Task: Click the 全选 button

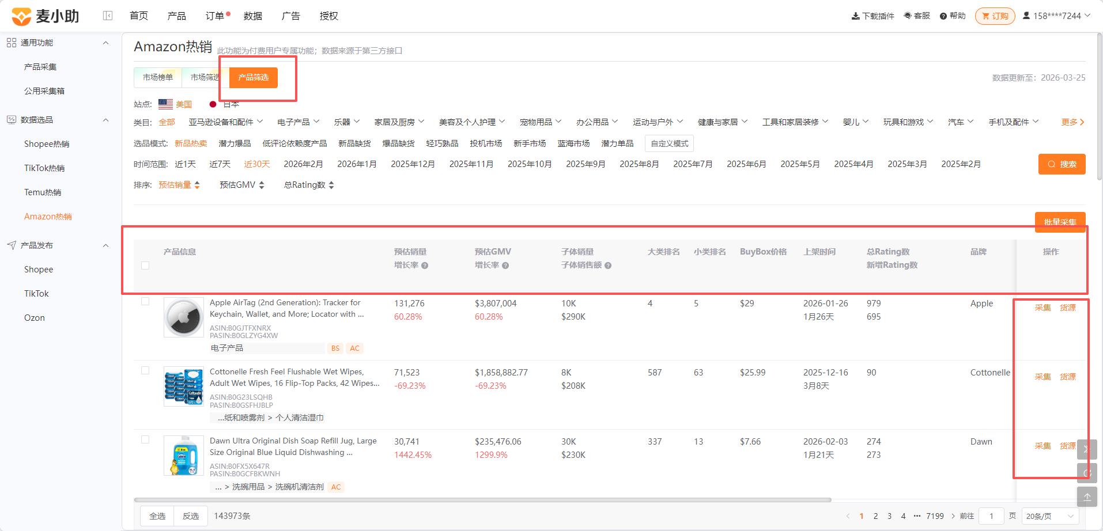Action: (x=157, y=516)
